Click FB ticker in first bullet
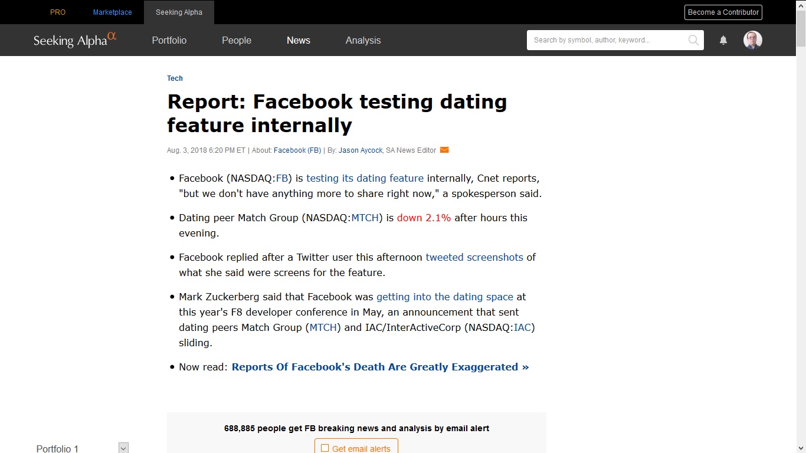This screenshot has width=806, height=453. point(282,178)
